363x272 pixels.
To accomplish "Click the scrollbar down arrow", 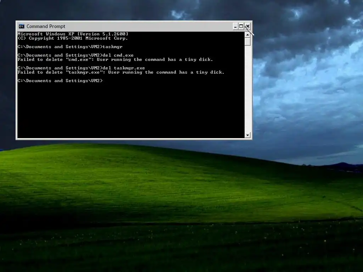I will (247, 135).
